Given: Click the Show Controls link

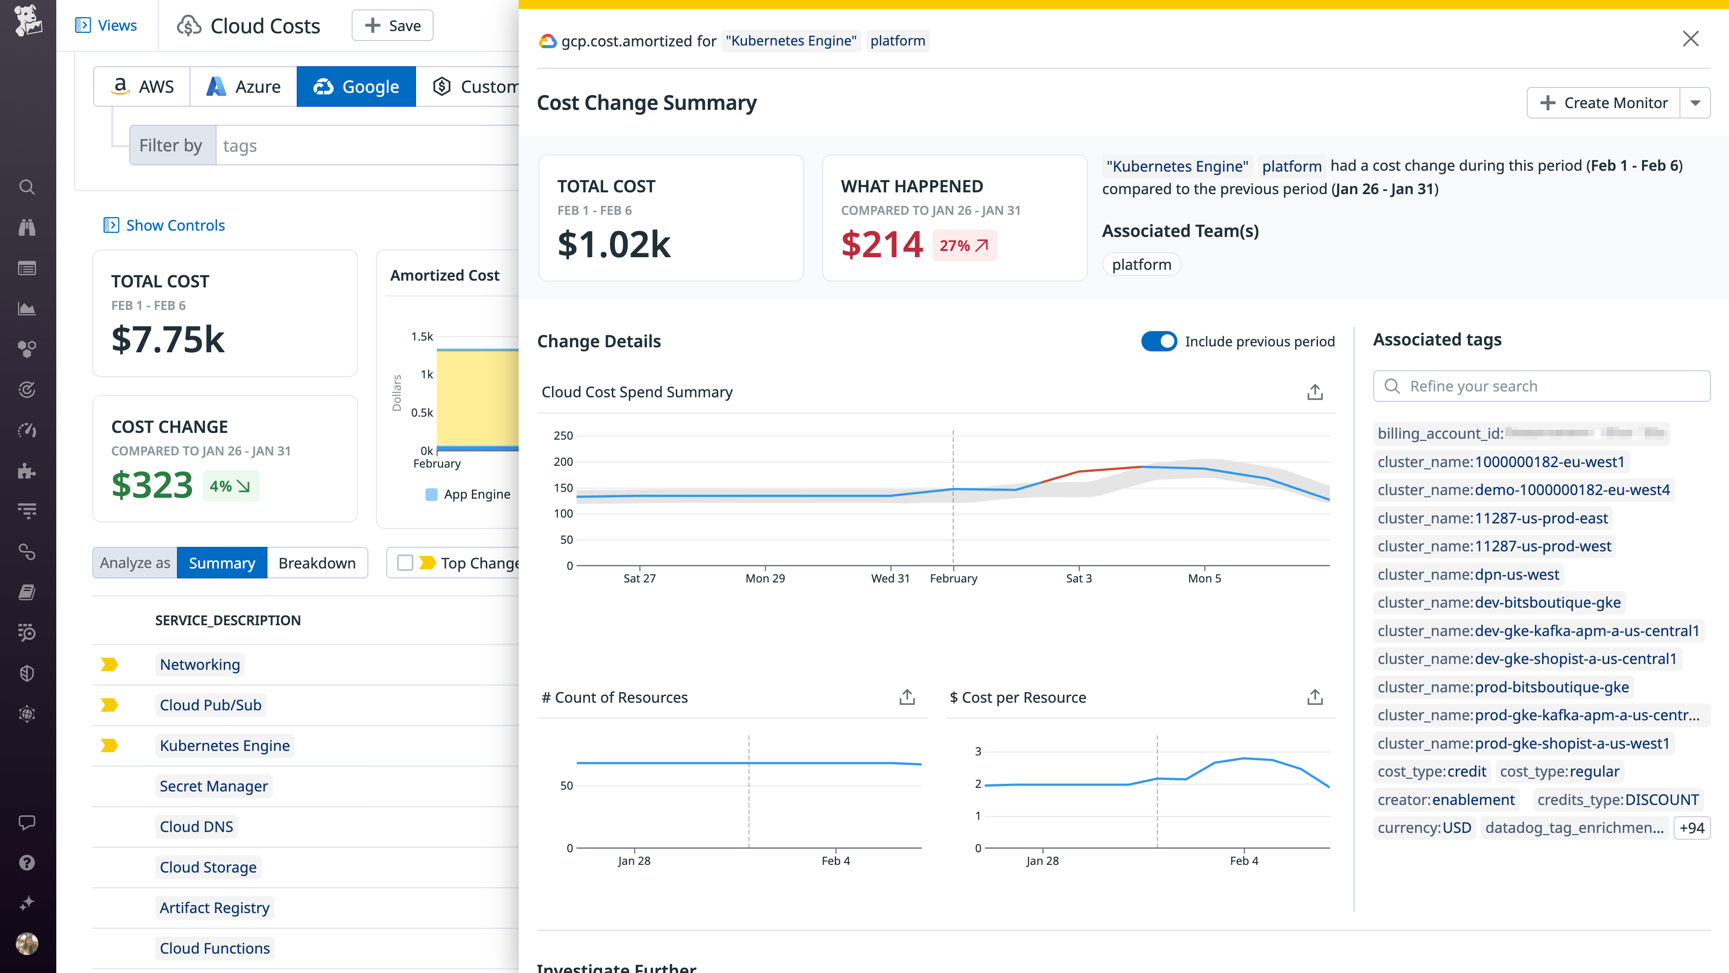Looking at the screenshot, I should point(163,225).
